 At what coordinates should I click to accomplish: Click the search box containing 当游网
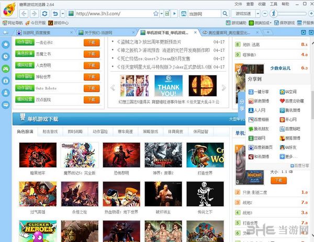click(204, 14)
